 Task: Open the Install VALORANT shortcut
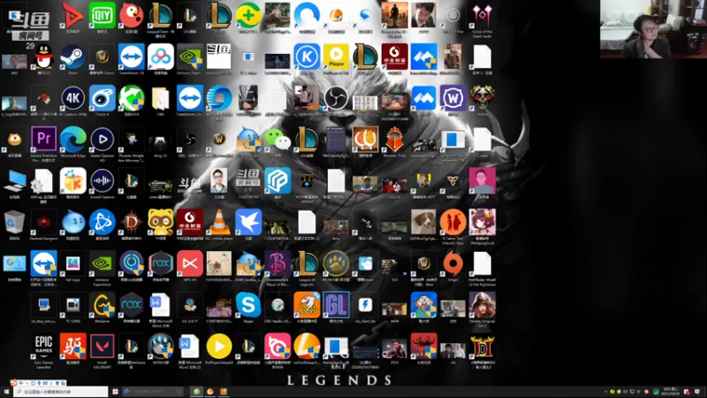(x=102, y=346)
